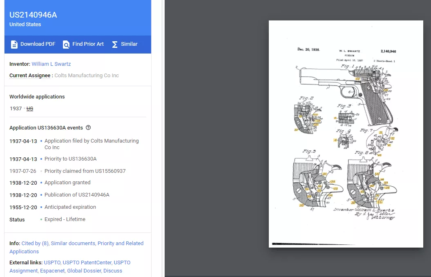Click the Anticipated expiration event
The height and width of the screenshot is (277, 431).
70,207
